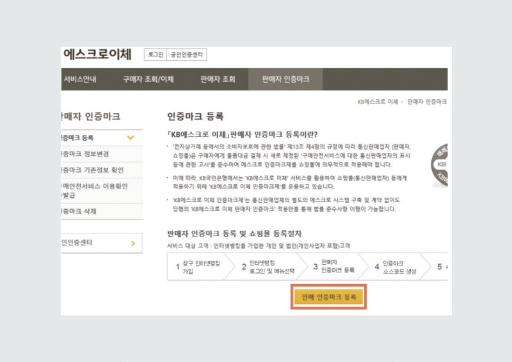Click the KB escrow certification mark badge
Image resolution: width=512 pixels, height=362 pixels.
[440, 164]
